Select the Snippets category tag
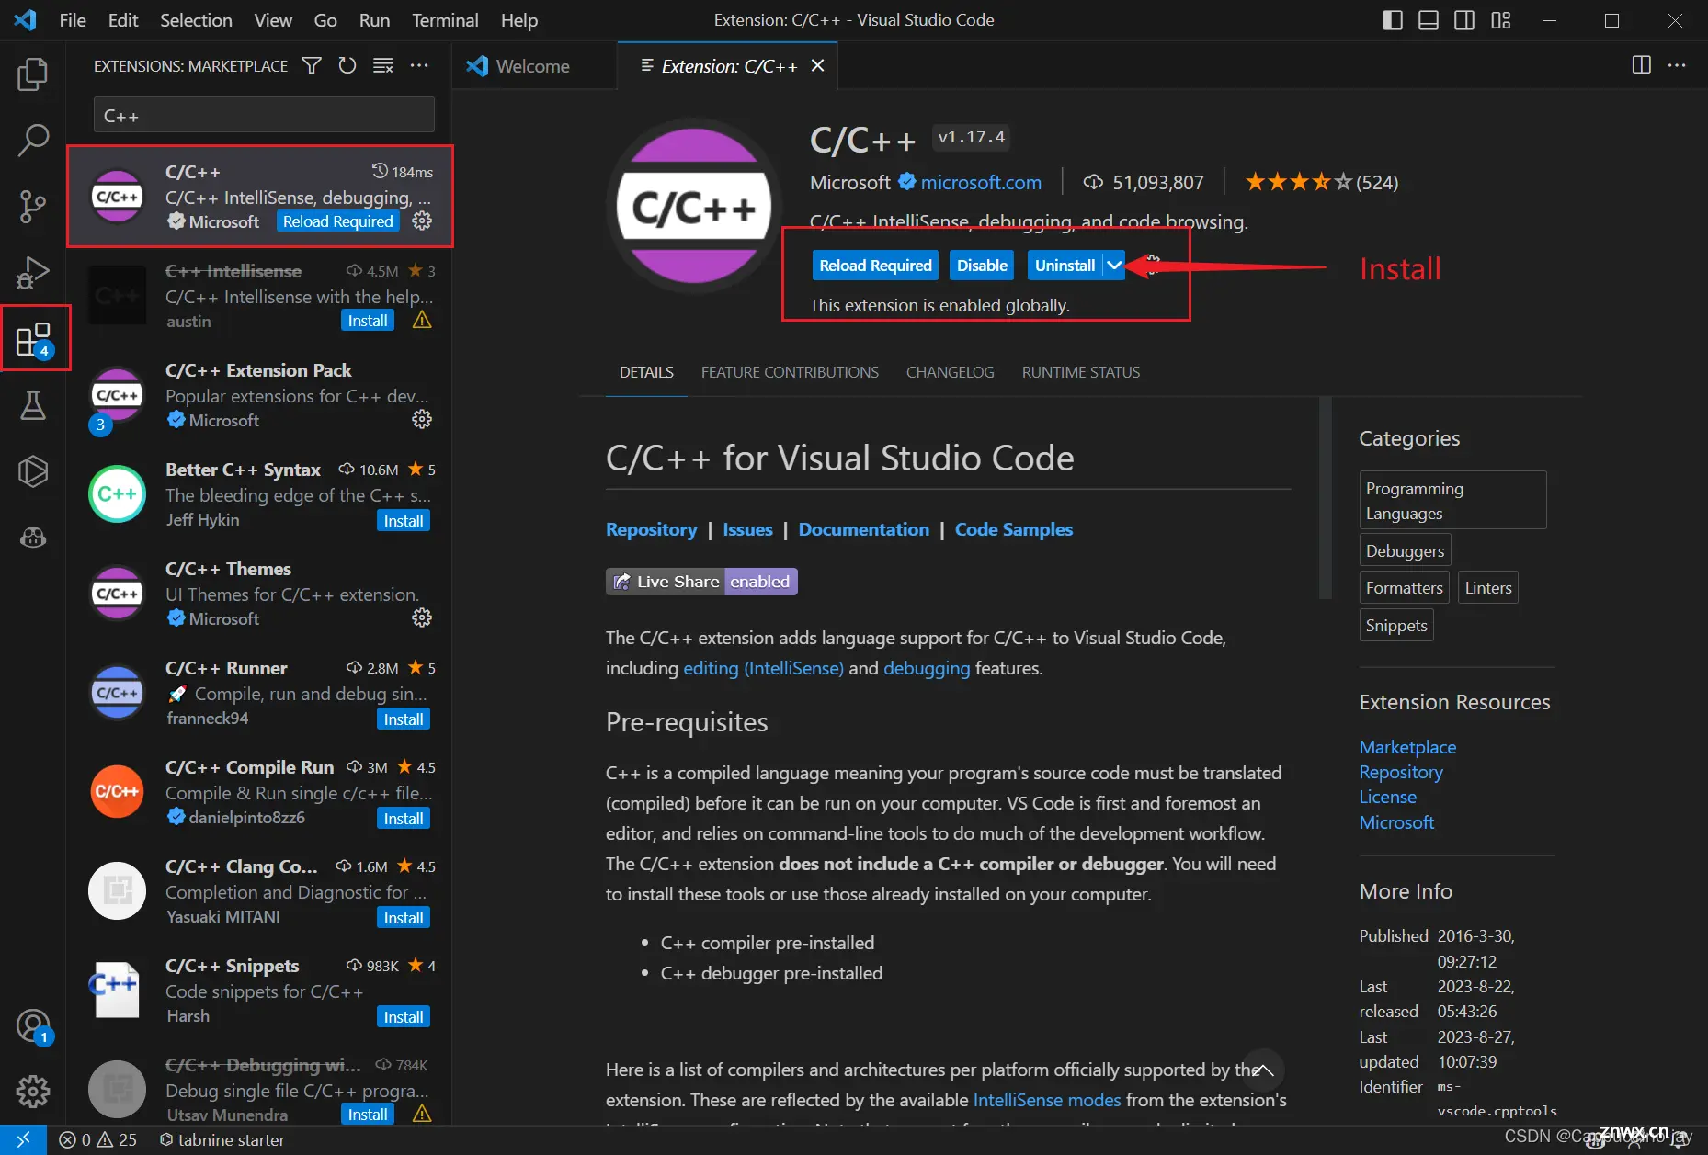 (1396, 626)
